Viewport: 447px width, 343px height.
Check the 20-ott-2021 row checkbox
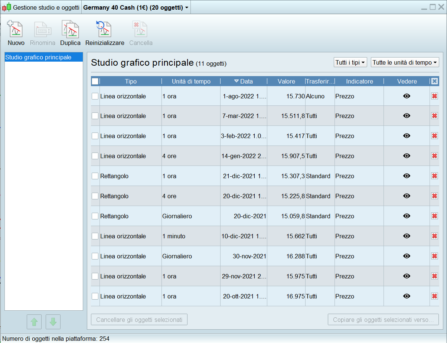[x=95, y=296]
